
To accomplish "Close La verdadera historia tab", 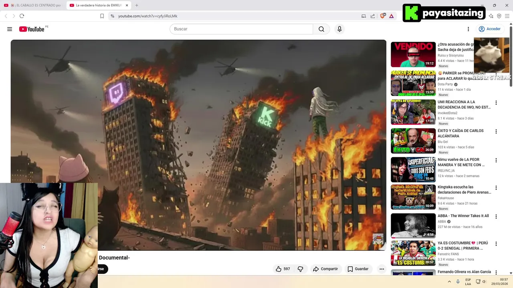I will (127, 5).
